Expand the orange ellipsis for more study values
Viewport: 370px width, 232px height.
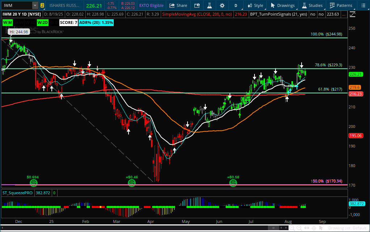344,14
